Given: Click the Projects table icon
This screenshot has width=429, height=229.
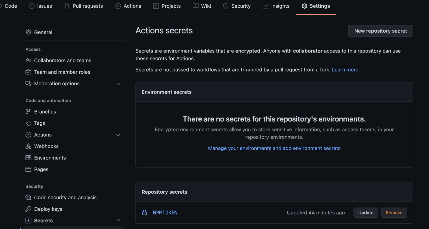Looking at the screenshot, I should pos(156,6).
